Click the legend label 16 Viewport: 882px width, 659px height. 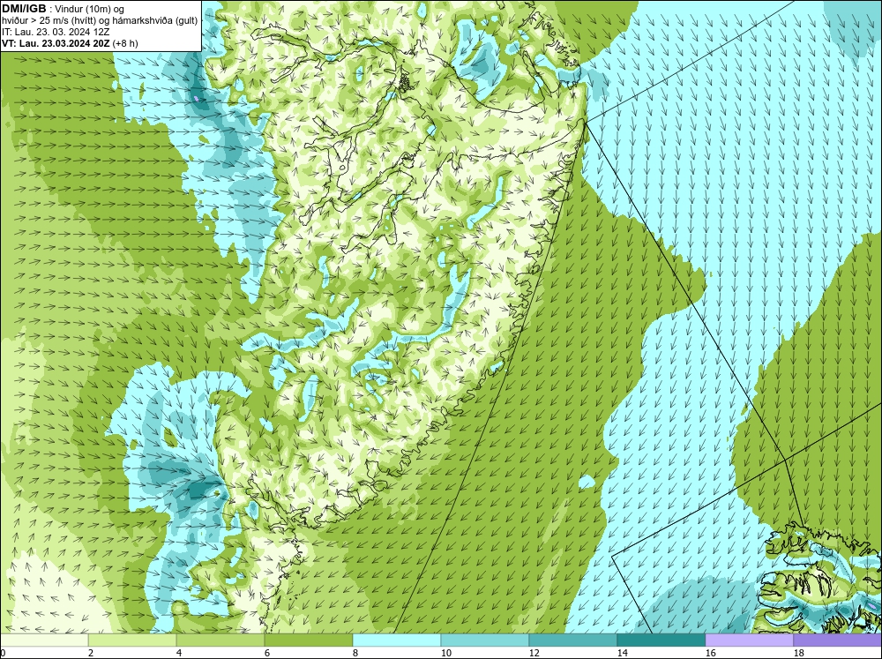[710, 653]
